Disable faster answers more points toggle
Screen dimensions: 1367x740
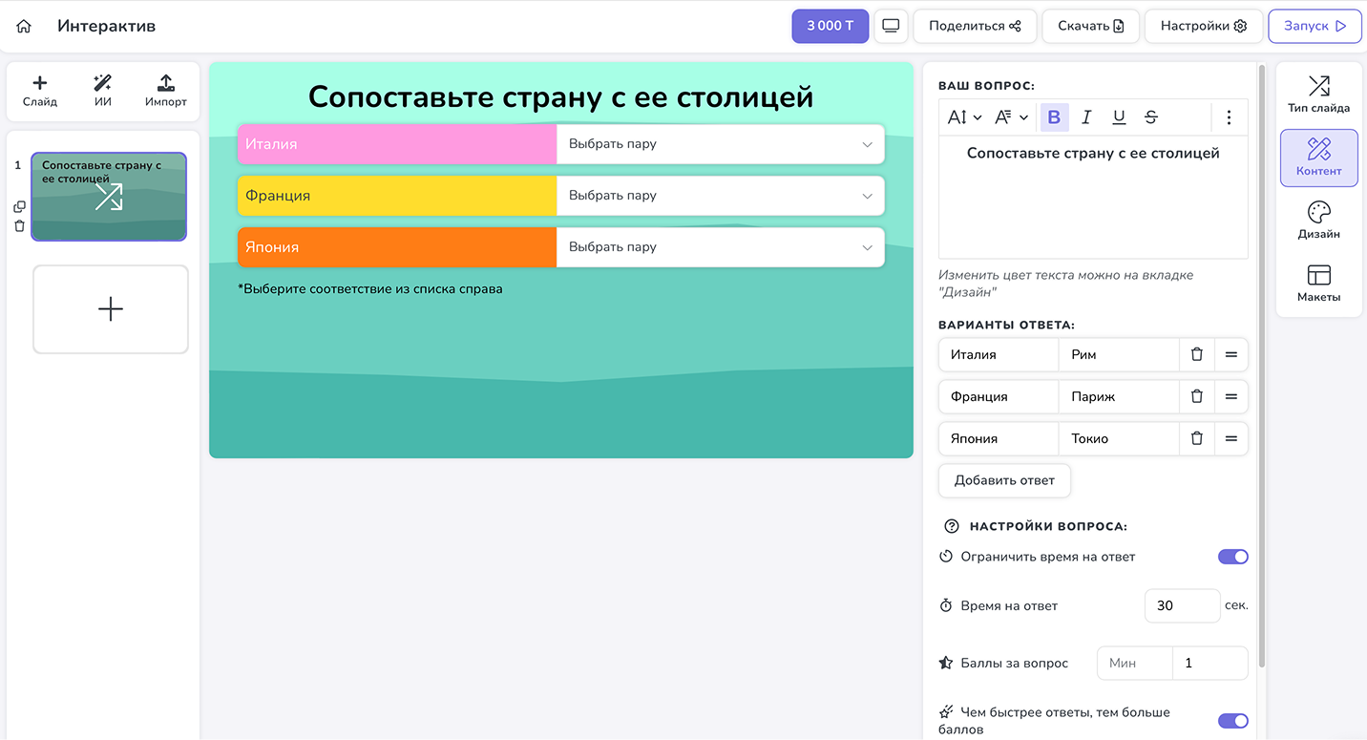[1232, 721]
